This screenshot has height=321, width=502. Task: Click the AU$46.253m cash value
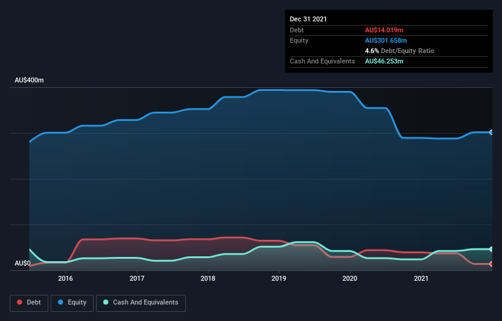click(384, 61)
